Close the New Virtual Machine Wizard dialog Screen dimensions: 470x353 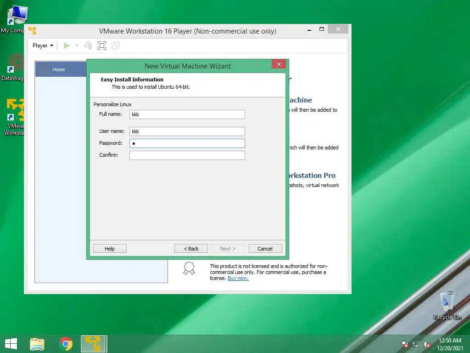click(x=279, y=64)
